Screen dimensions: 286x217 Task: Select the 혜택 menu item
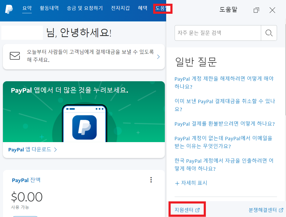(x=143, y=8)
